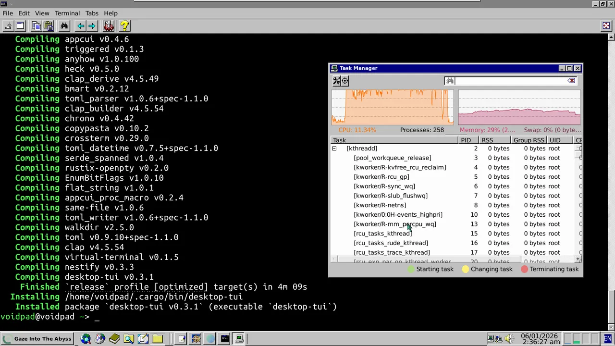Screen dimensions: 615x346
Task: Sort processes by the RSS column header
Action: click(487, 140)
